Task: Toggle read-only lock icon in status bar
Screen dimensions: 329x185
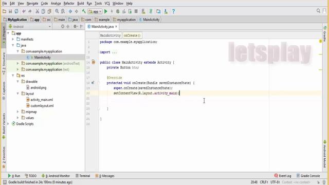Action: pyautogui.click(x=318, y=182)
